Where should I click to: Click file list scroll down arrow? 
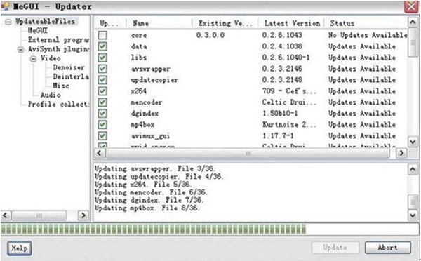413,142
